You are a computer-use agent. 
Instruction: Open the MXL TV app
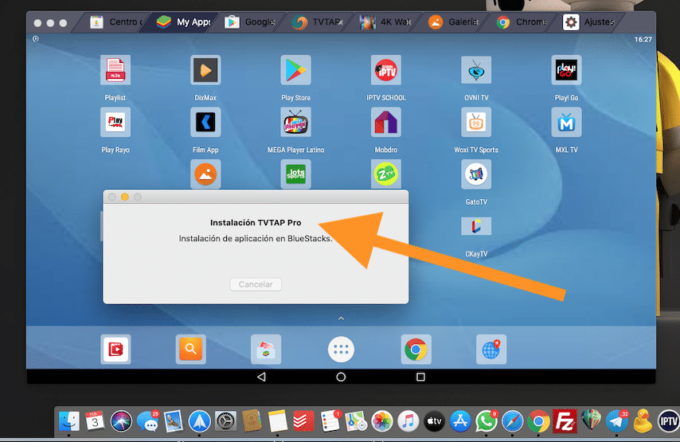coord(566,122)
